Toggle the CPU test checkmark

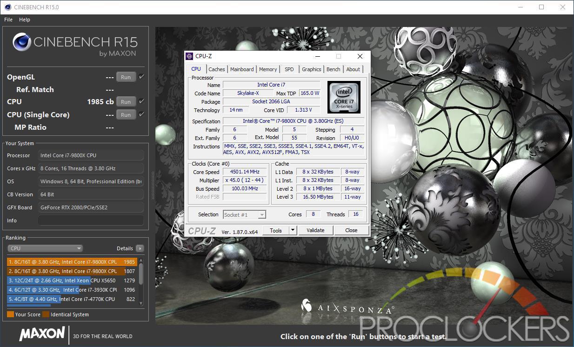(x=142, y=101)
